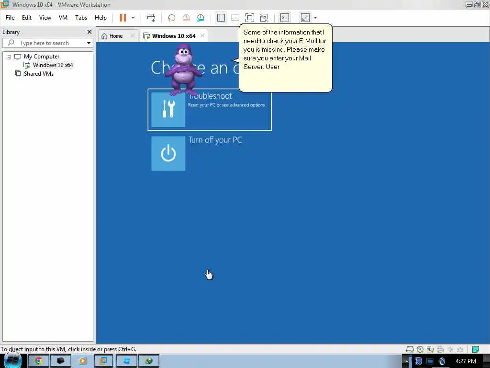The height and width of the screenshot is (368, 490).
Task: Expand the Library search options dropdown
Action: pyautogui.click(x=89, y=43)
